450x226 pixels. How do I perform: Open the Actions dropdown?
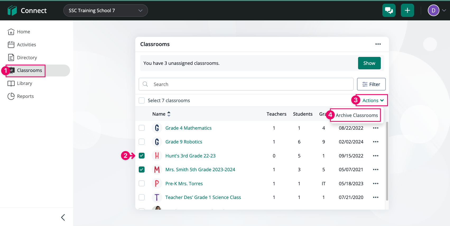tap(373, 101)
